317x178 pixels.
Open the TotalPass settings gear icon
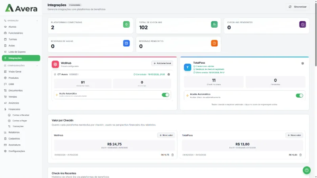pos(302,63)
